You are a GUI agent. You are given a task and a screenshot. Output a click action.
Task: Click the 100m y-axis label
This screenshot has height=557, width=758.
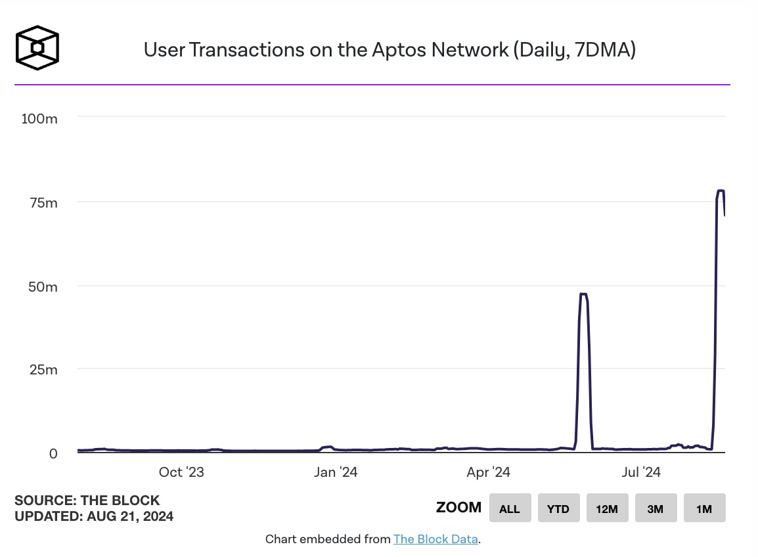click(39, 118)
